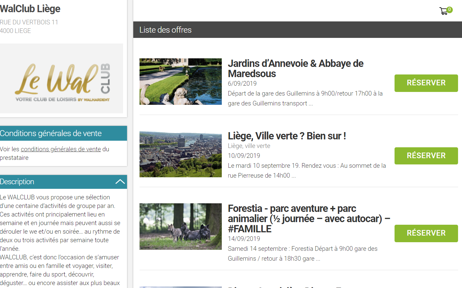This screenshot has width=462, height=288.
Task: Click the 14/09/2019 date of Forestia offer
Action: pos(244,239)
